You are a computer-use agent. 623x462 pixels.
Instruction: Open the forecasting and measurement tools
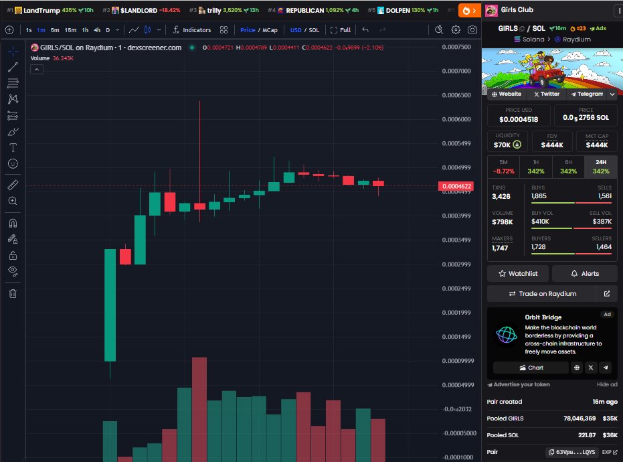tap(13, 115)
